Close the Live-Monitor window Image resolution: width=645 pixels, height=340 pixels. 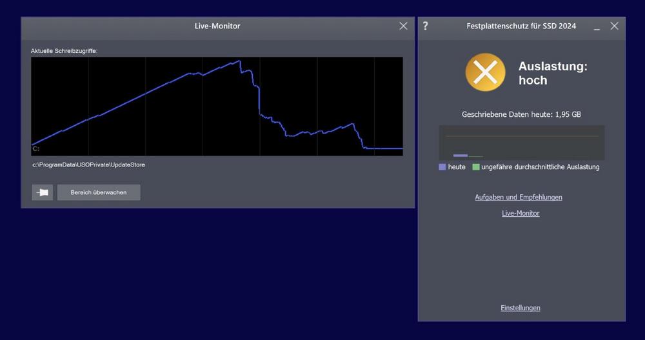pos(403,26)
